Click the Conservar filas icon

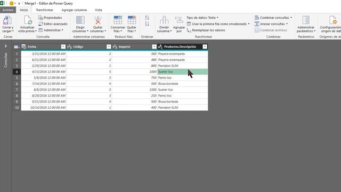pyautogui.click(x=118, y=20)
